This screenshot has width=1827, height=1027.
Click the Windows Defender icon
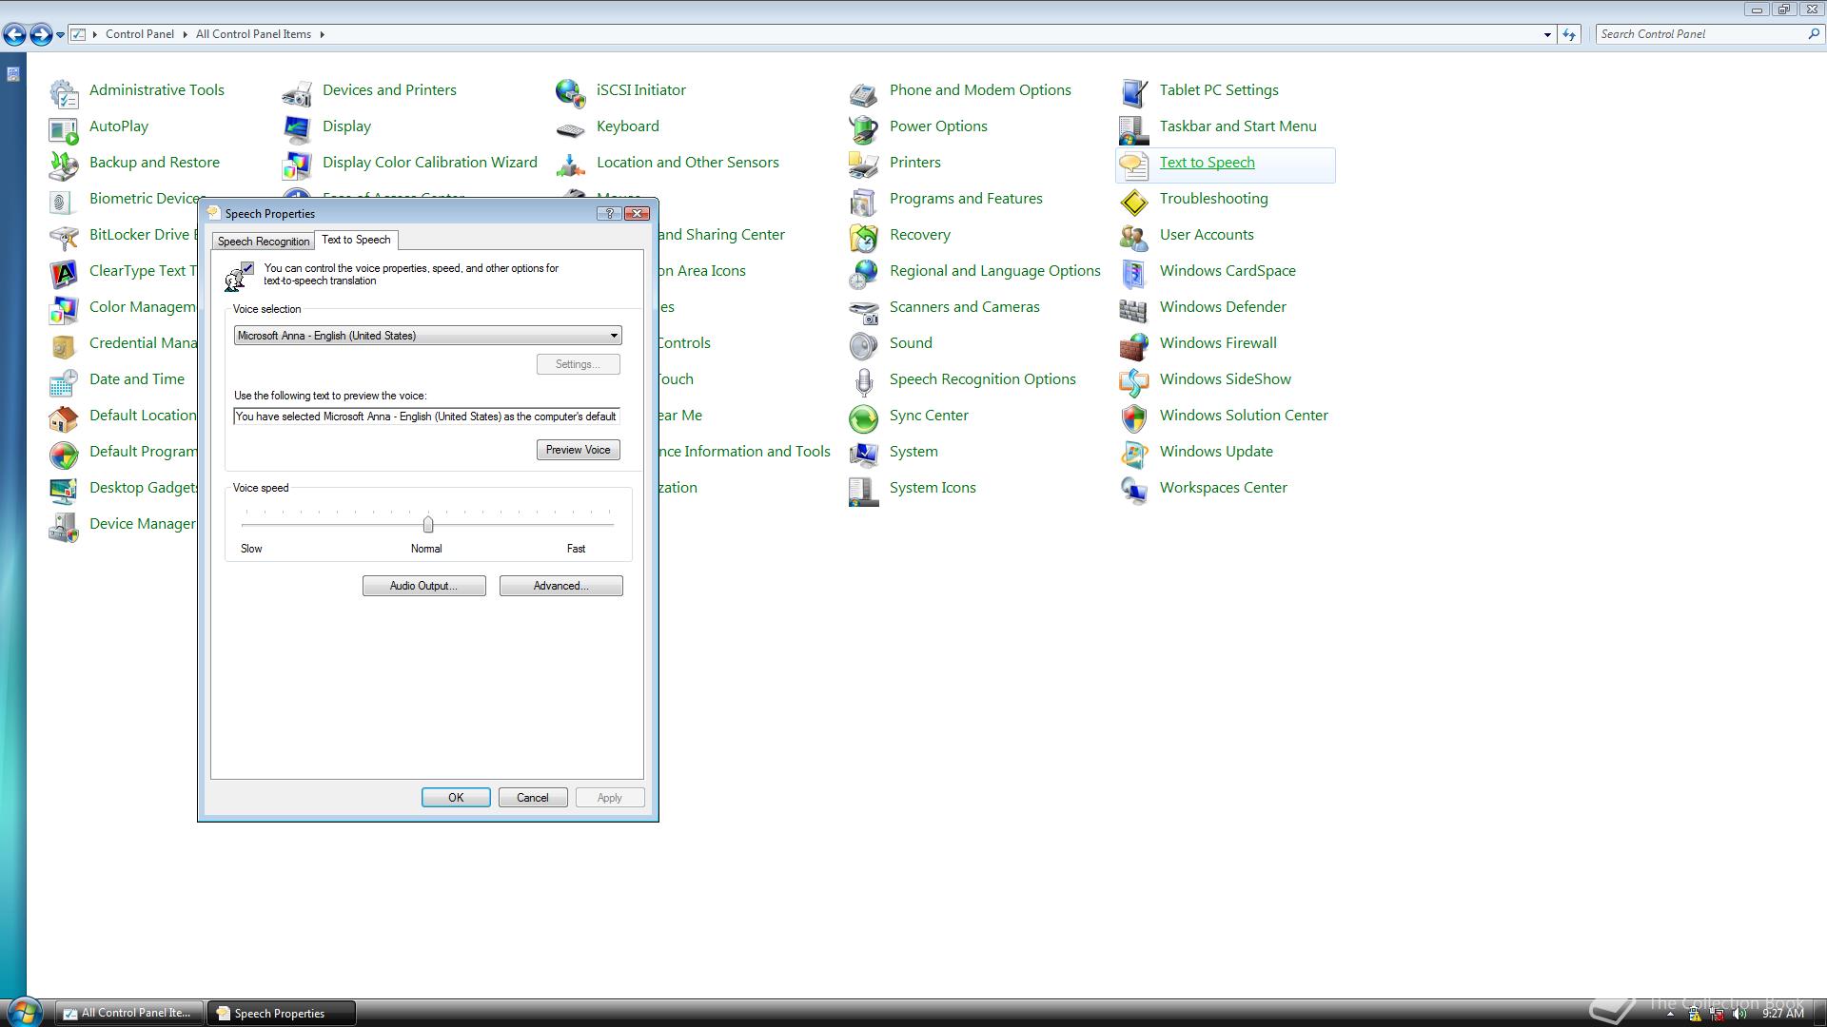(1134, 310)
